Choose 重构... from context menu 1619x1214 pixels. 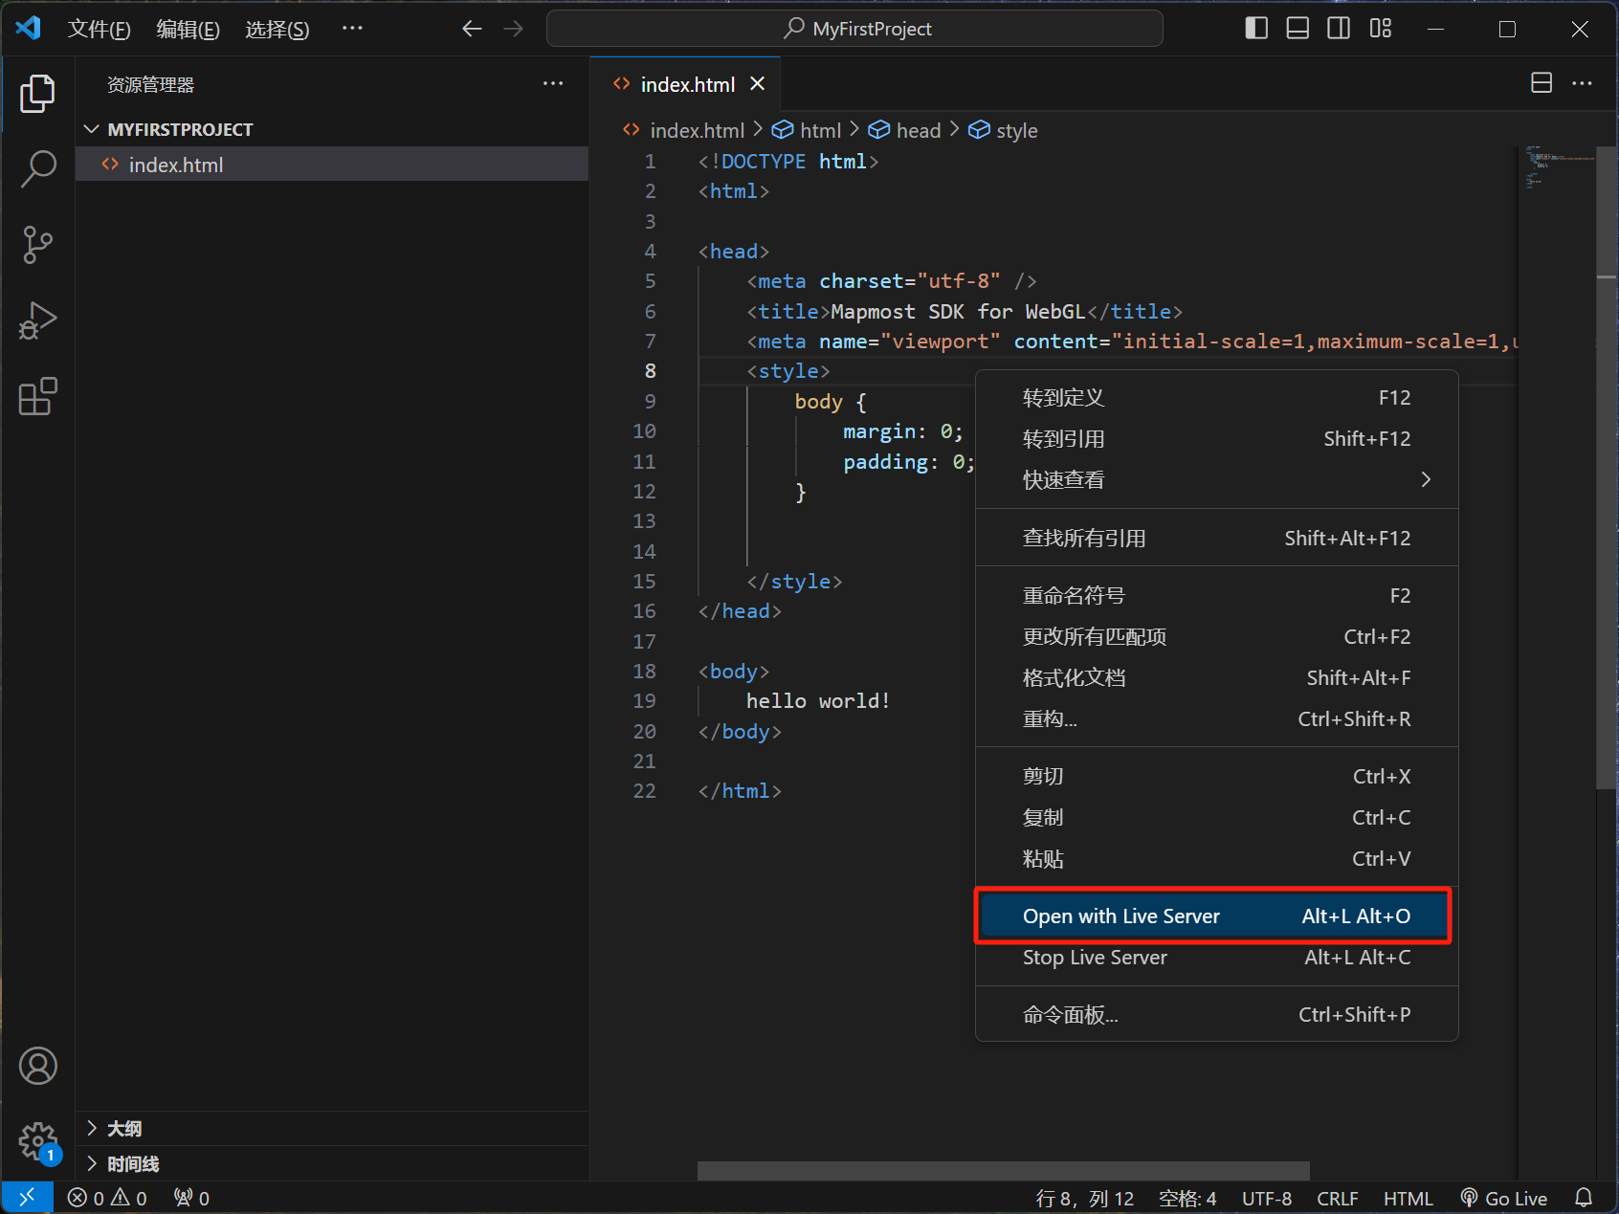coord(1216,719)
